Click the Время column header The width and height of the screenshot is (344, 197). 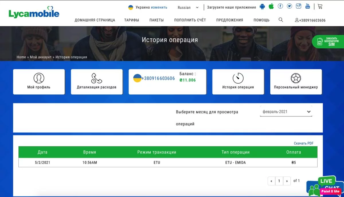coord(90,152)
